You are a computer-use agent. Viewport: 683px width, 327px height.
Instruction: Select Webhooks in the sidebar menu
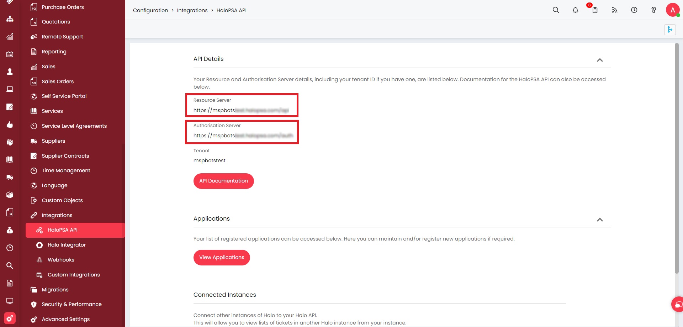(61, 260)
